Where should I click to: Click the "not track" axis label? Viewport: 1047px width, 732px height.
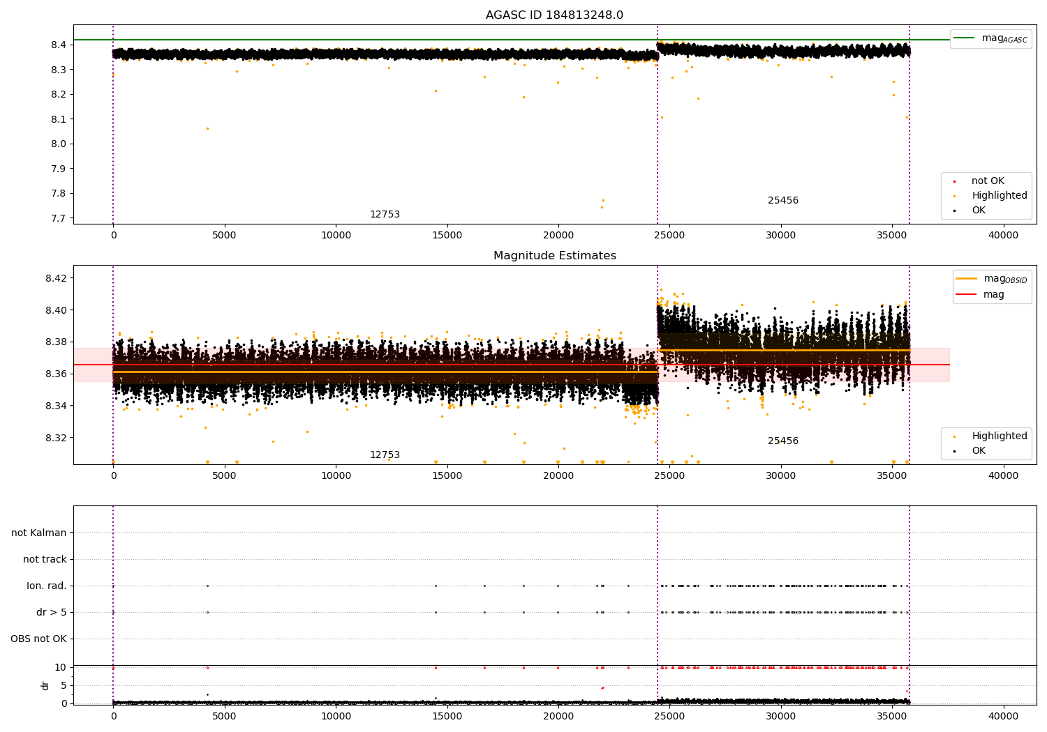(45, 559)
